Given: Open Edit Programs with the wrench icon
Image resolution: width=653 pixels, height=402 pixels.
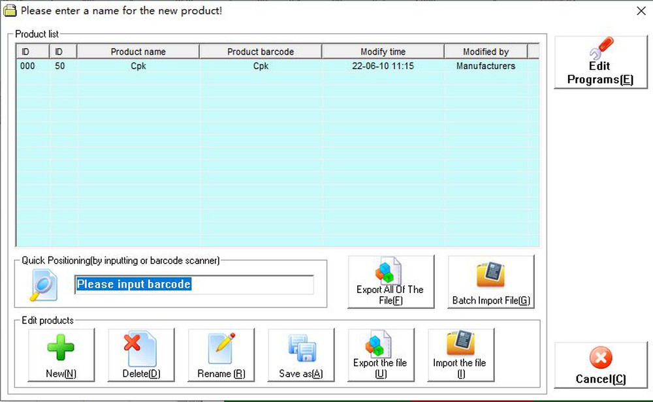Looking at the screenshot, I should point(600,62).
